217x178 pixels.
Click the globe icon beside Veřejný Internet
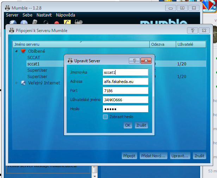[x=23, y=83]
